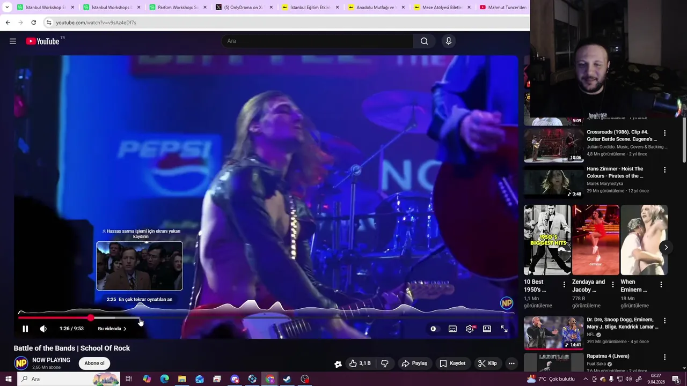Click the red progress bar scrubber
Viewport: 687px width, 386px height.
[91, 318]
